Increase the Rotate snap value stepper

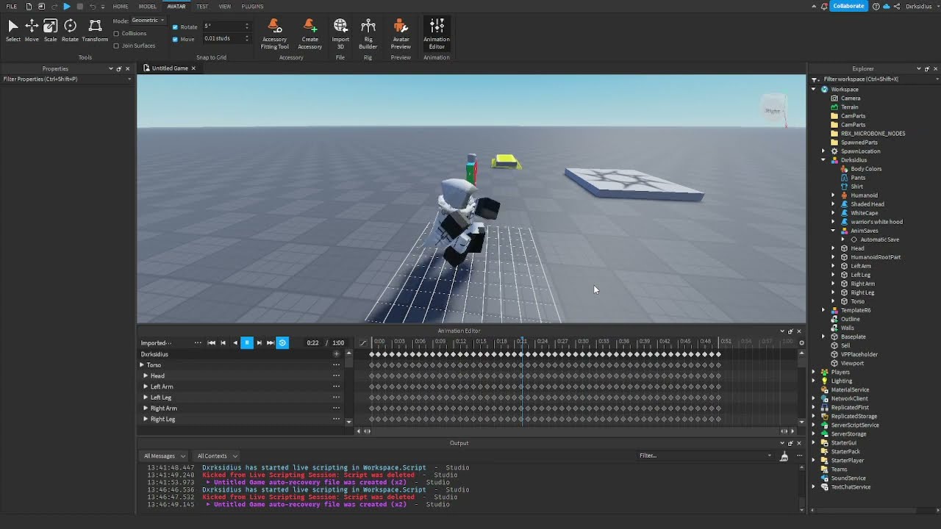247,24
